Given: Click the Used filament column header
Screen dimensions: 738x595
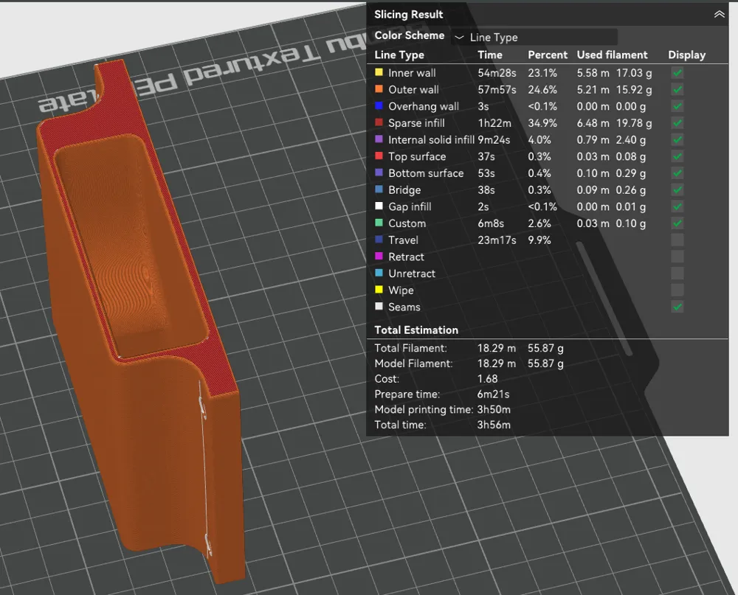Looking at the screenshot, I should [612, 55].
